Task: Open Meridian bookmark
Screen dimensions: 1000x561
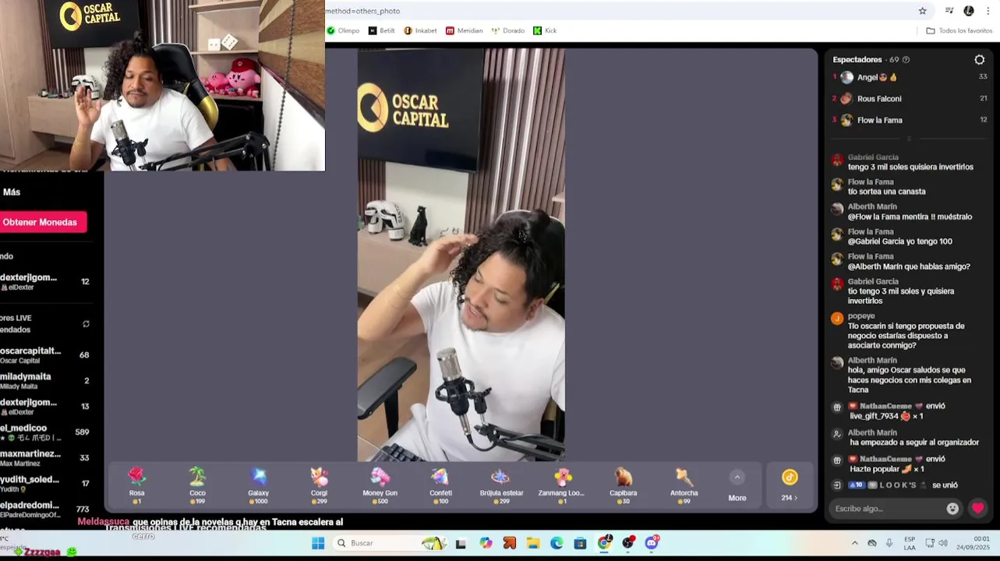Action: point(465,30)
